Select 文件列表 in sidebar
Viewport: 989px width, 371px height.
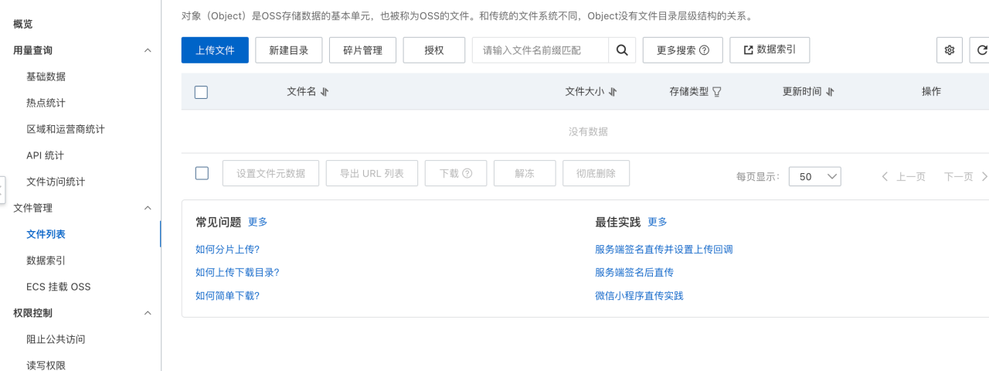pyautogui.click(x=46, y=234)
